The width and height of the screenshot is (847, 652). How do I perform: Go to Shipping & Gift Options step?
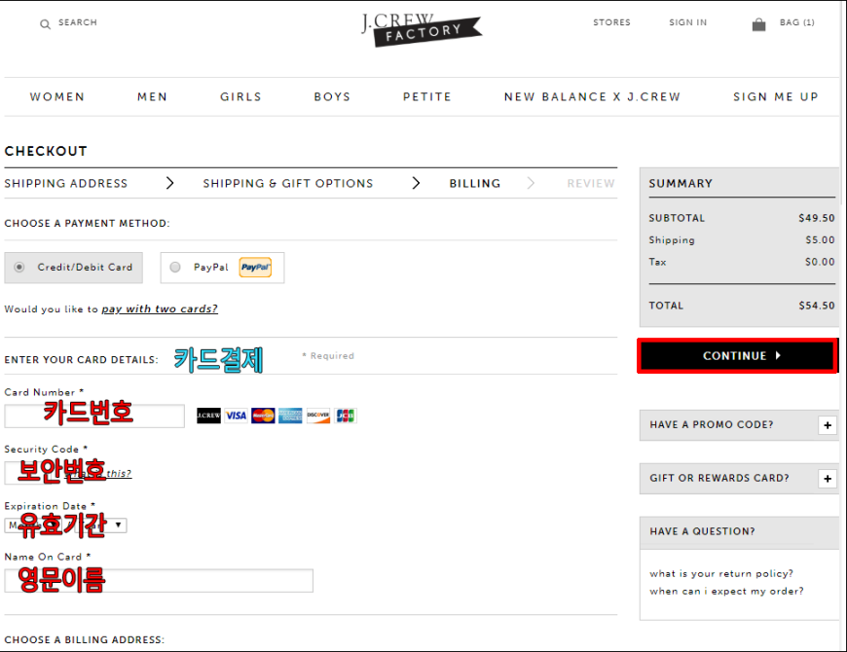click(x=288, y=184)
